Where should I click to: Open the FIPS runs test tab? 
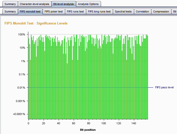point(75,11)
